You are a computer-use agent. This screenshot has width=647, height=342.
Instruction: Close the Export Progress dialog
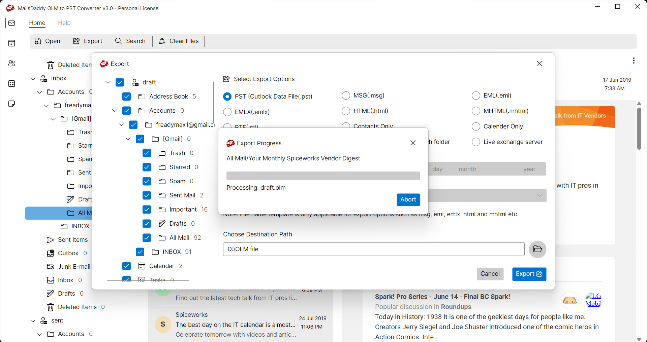pyautogui.click(x=413, y=143)
